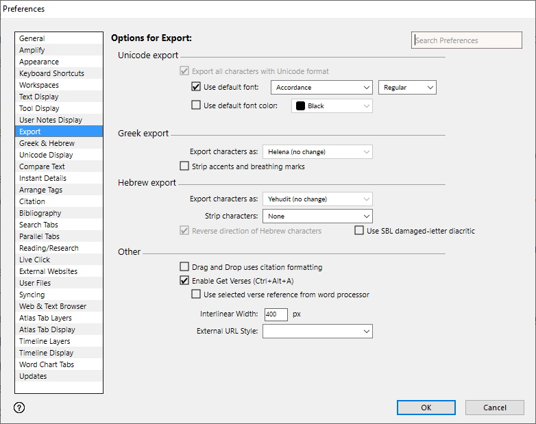Click the Cancel button
The height and width of the screenshot is (424, 536).
(494, 408)
